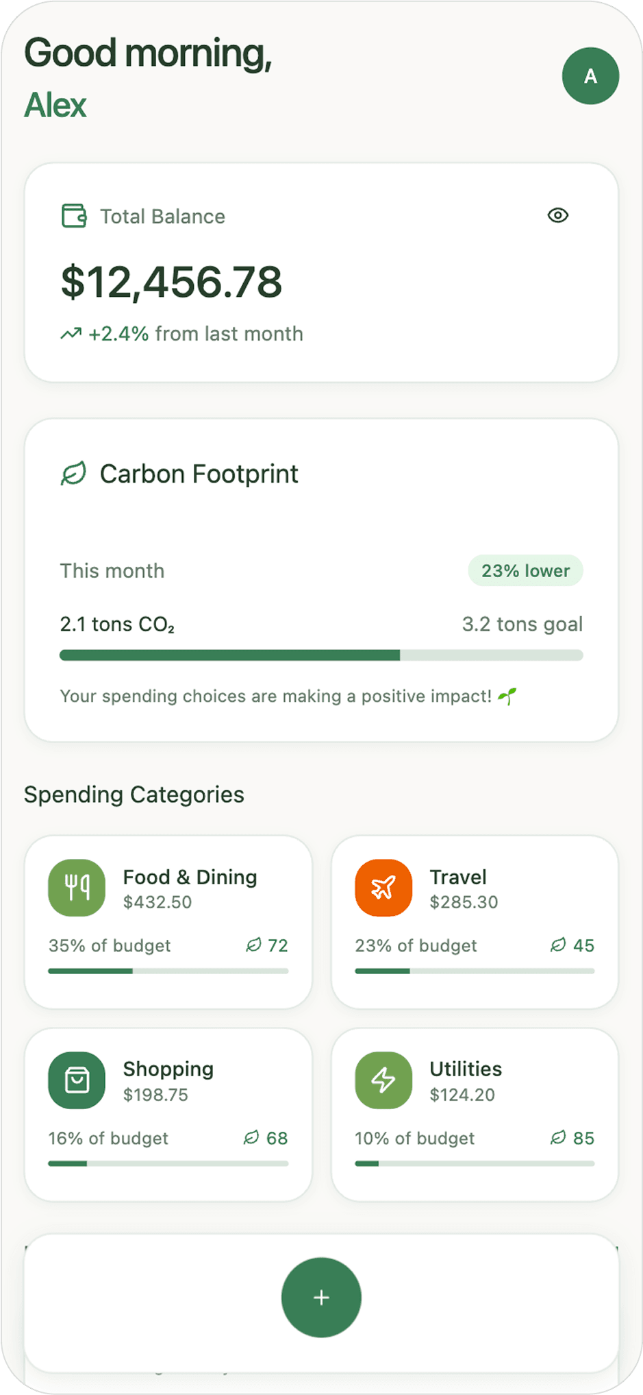The image size is (643, 1395).
Task: Click the Spending Categories heading
Action: coord(134,794)
